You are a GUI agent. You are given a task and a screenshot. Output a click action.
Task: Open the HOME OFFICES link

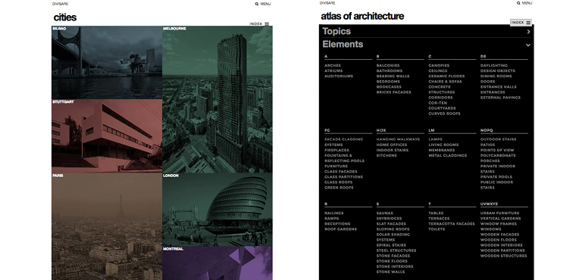392,145
